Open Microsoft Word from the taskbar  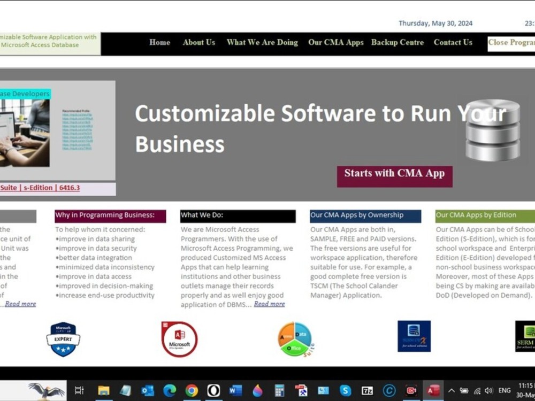pyautogui.click(x=235, y=390)
